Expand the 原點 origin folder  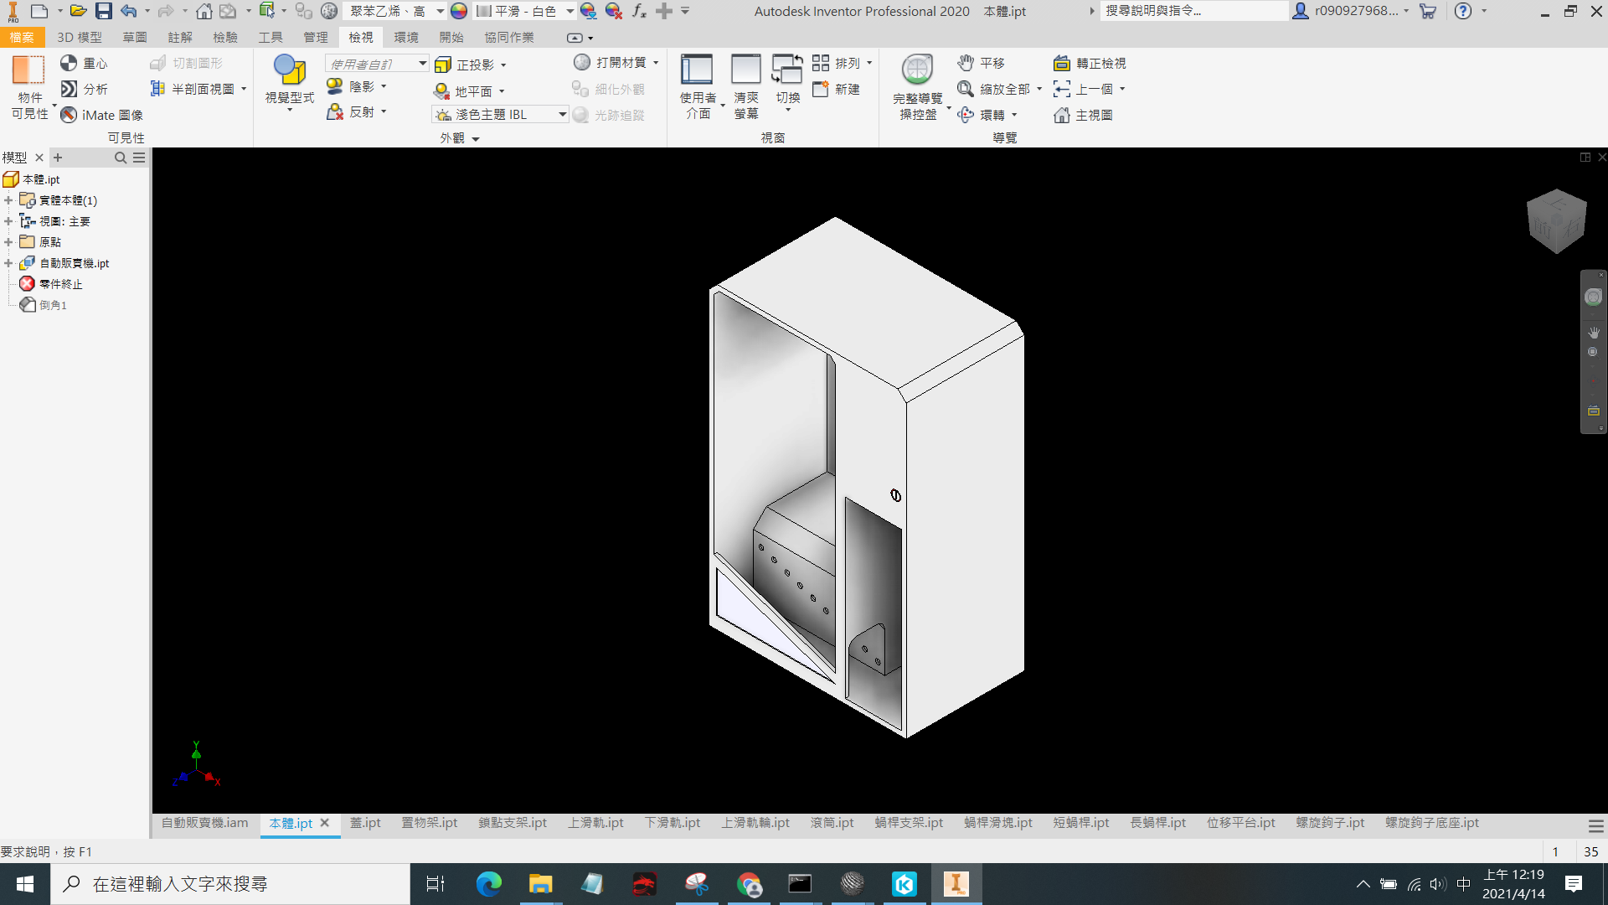point(8,242)
